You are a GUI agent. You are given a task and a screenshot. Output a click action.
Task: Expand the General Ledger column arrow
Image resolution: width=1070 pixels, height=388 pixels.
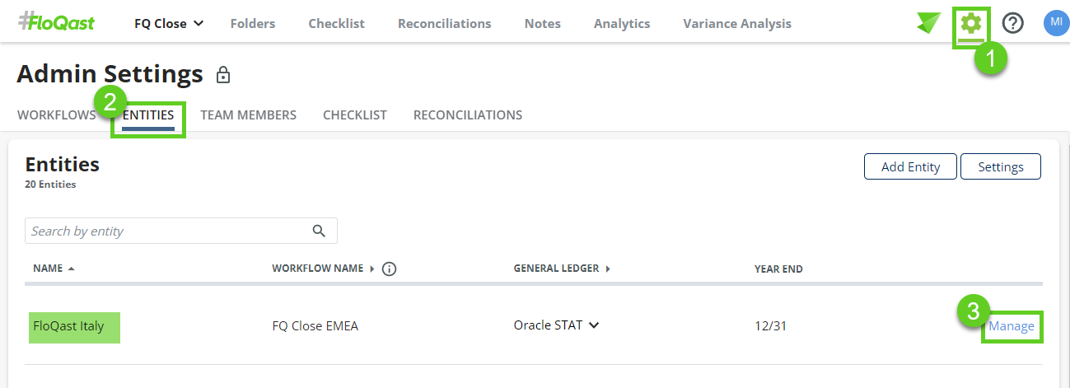coord(608,269)
